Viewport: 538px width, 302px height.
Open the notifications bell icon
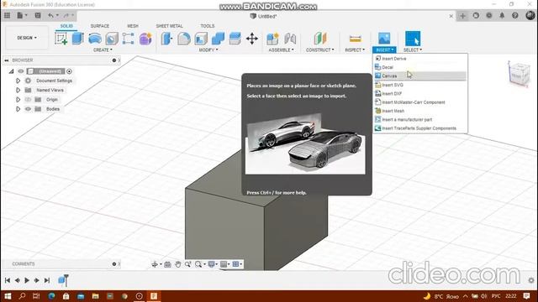tap(502, 15)
